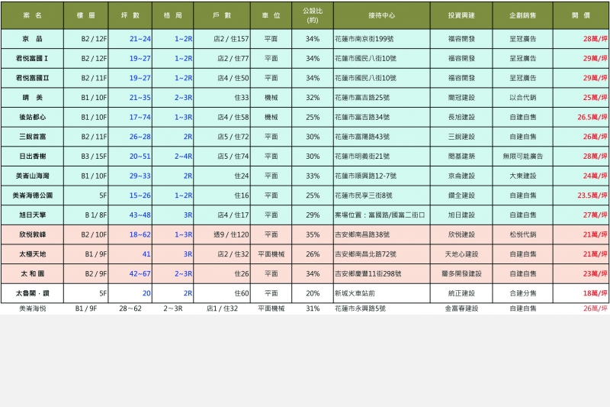Click the 格局 column header

coord(173,15)
